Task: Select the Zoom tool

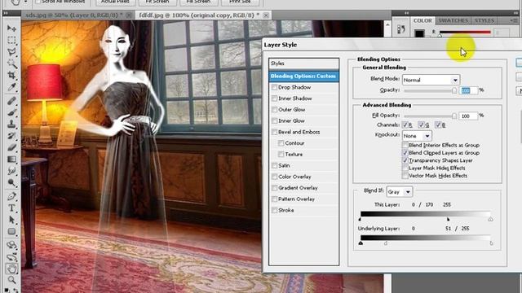Action: [x=11, y=280]
